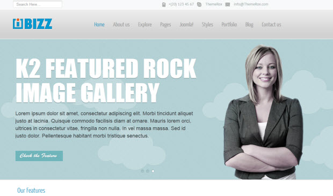Click the Skype icon beside ThemeRox

[199, 4]
